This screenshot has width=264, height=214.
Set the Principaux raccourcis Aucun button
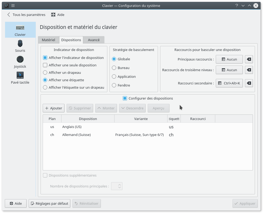click(x=229, y=59)
